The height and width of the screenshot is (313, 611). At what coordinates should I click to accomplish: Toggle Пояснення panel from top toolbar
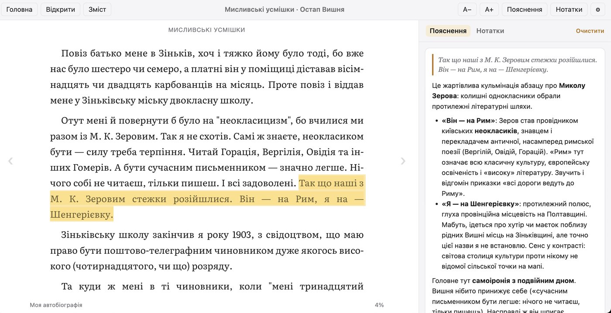click(x=525, y=10)
